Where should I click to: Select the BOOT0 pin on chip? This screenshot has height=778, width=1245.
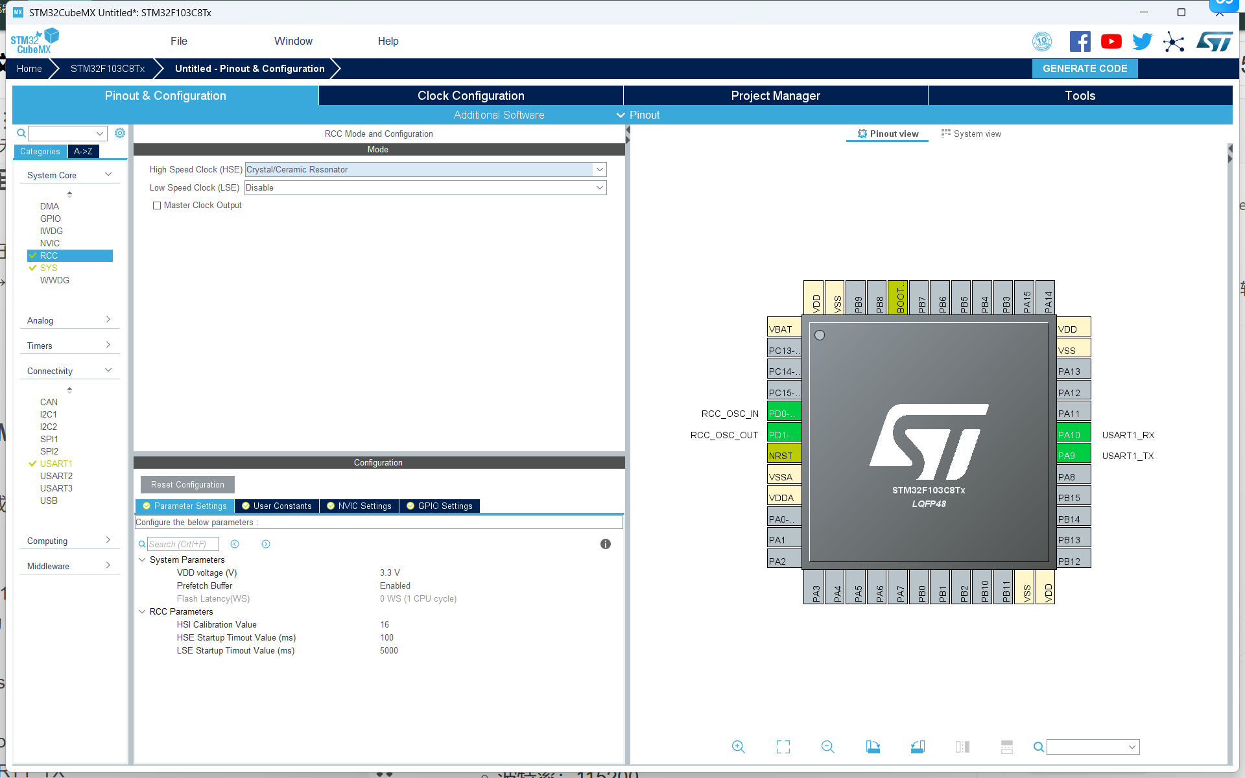897,297
